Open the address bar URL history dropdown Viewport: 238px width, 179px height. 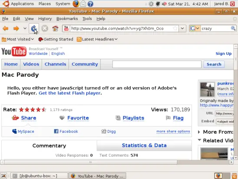[182, 28]
